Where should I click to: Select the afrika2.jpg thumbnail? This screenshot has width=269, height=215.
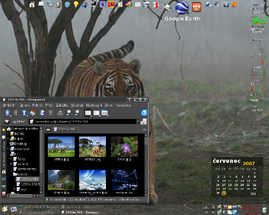click(93, 149)
